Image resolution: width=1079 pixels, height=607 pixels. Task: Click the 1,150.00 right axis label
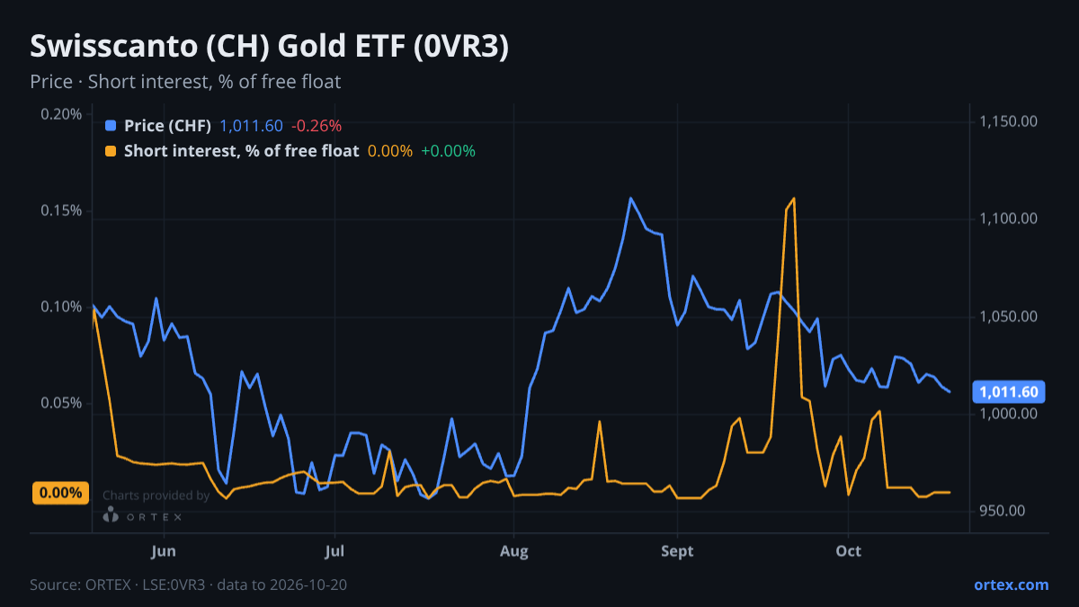[x=1009, y=121]
